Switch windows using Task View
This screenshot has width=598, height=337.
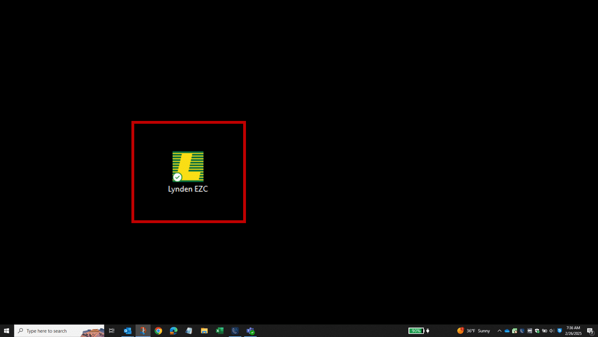click(x=112, y=330)
